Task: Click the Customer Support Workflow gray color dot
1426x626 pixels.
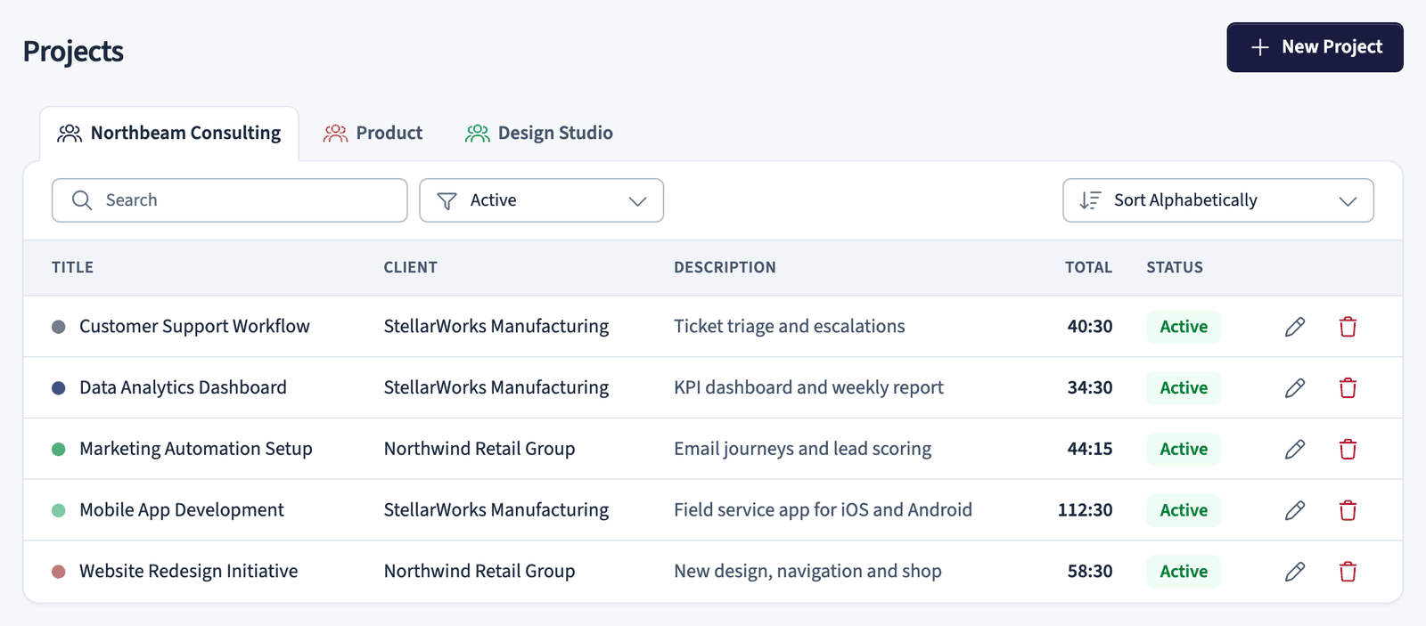Action: pyautogui.click(x=59, y=327)
